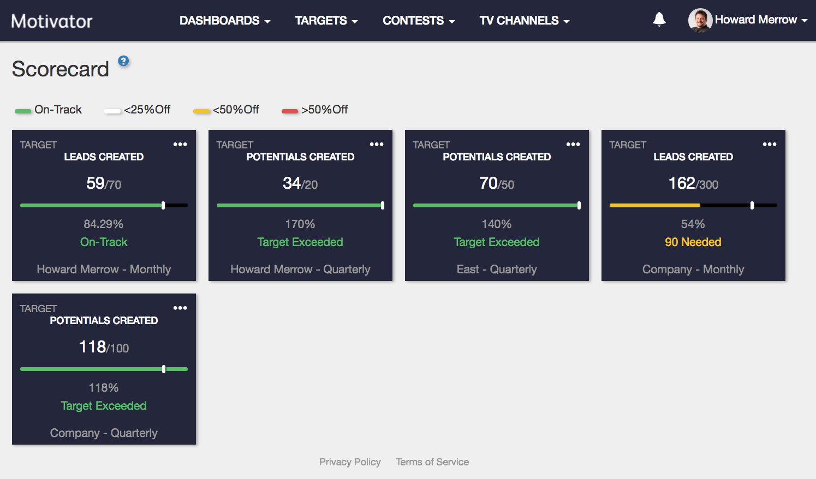Click Howard Merrow's profile avatar
This screenshot has width=816, height=479.
700,20
